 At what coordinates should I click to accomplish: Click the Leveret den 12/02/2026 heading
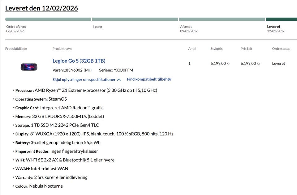41,8
